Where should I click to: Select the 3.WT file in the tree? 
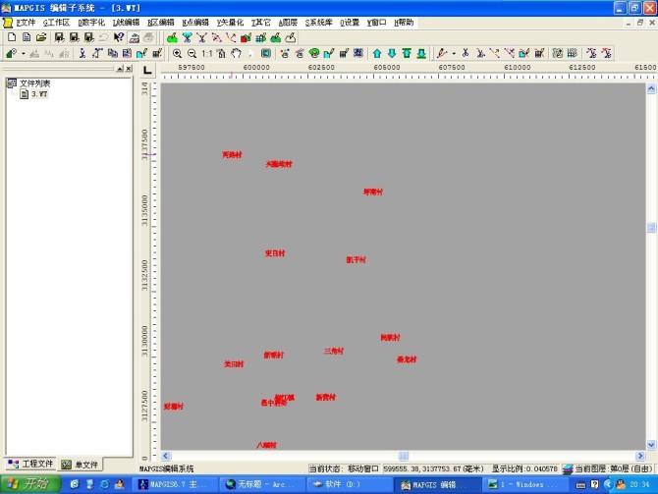click(x=39, y=94)
